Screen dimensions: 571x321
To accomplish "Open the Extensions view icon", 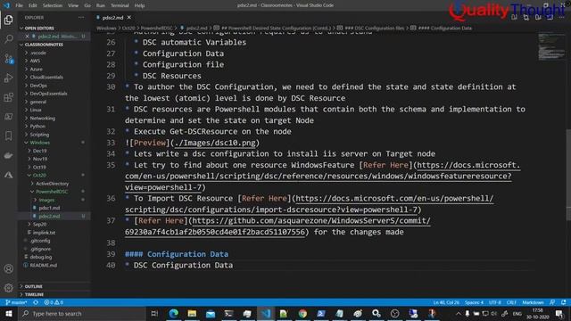I will coord(8,97).
